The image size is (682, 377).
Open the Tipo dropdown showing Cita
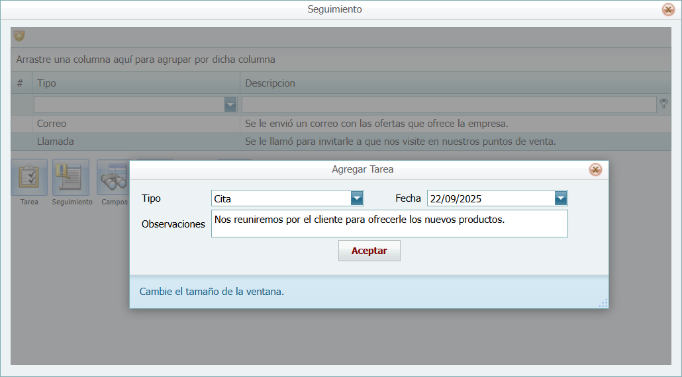click(x=357, y=198)
